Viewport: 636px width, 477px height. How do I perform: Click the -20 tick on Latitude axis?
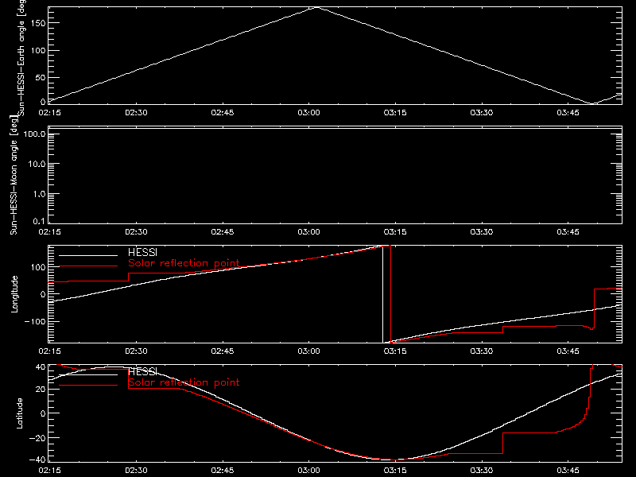tap(37, 438)
